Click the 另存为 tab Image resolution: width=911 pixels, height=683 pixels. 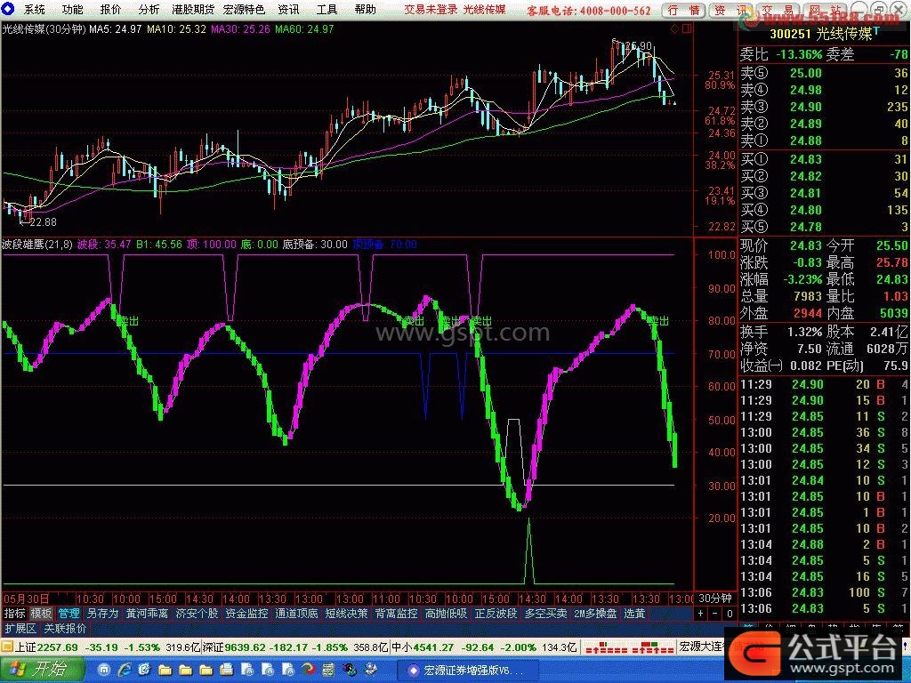pyautogui.click(x=102, y=614)
